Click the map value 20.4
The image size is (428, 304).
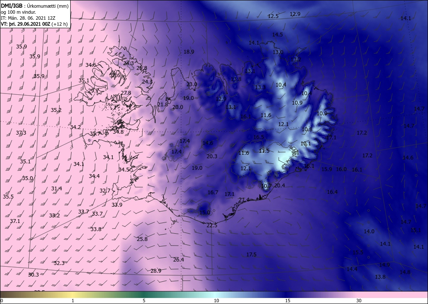pos(279,185)
